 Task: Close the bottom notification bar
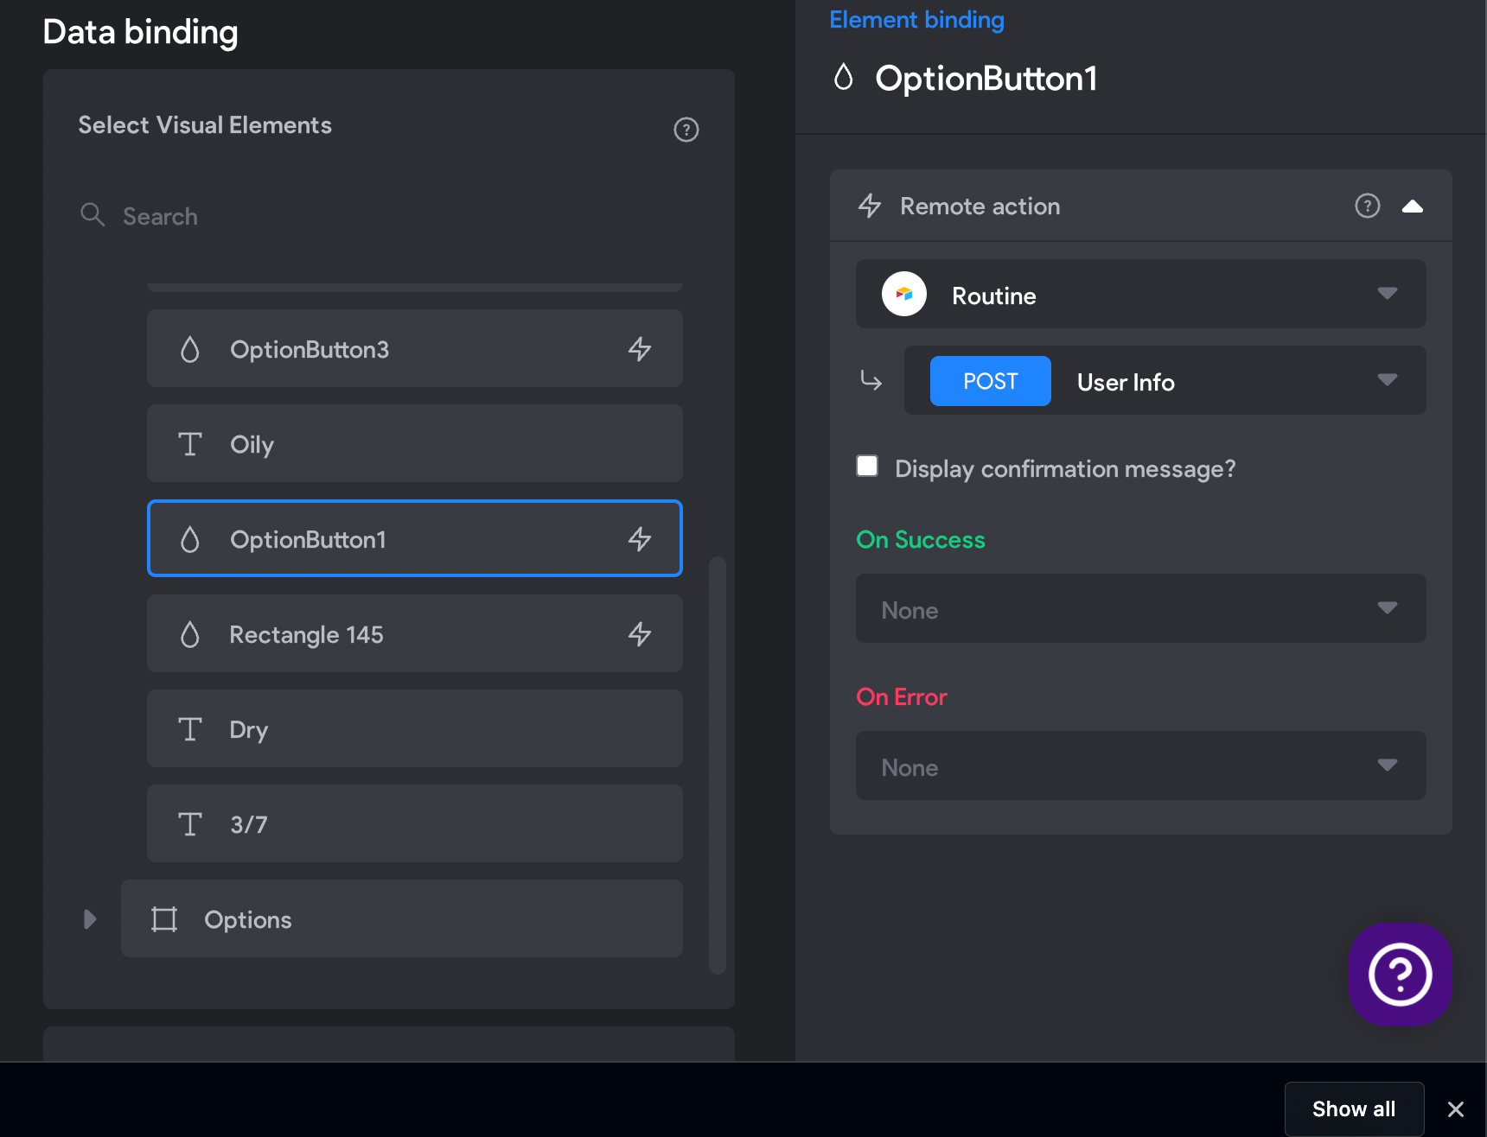[x=1456, y=1109]
